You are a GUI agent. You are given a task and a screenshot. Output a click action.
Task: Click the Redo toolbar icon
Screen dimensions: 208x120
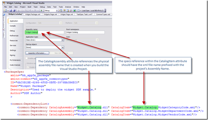(x=35, y=10)
